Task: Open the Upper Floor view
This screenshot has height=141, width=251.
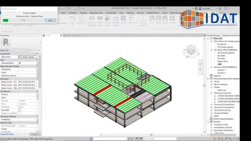Action: pos(222,61)
